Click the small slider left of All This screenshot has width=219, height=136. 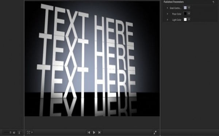7,132
